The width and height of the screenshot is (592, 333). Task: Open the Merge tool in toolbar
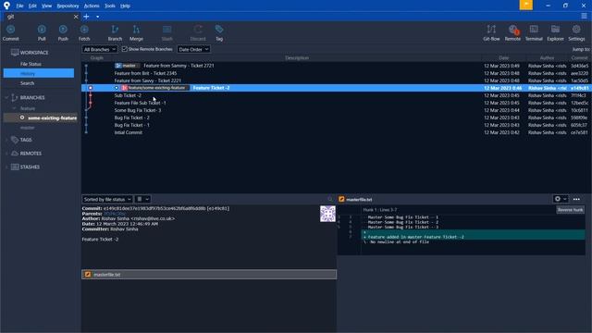point(136,33)
